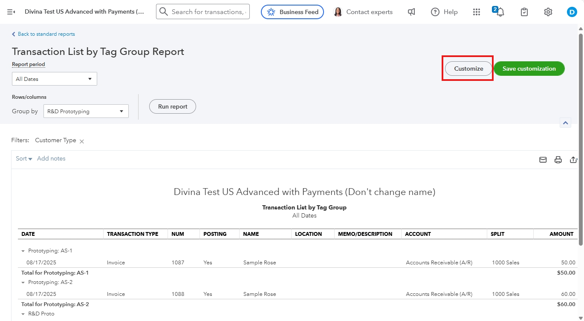Click the megaphone announcements icon
This screenshot has width=584, height=321.
[x=411, y=12]
